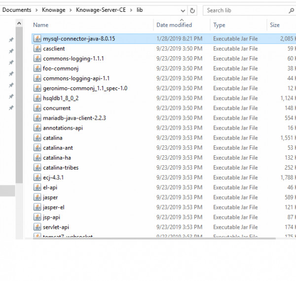The height and width of the screenshot is (281, 296).
Task: Go to the Knowage-Server-CE breadcrumb folder
Action: pyautogui.click(x=101, y=10)
